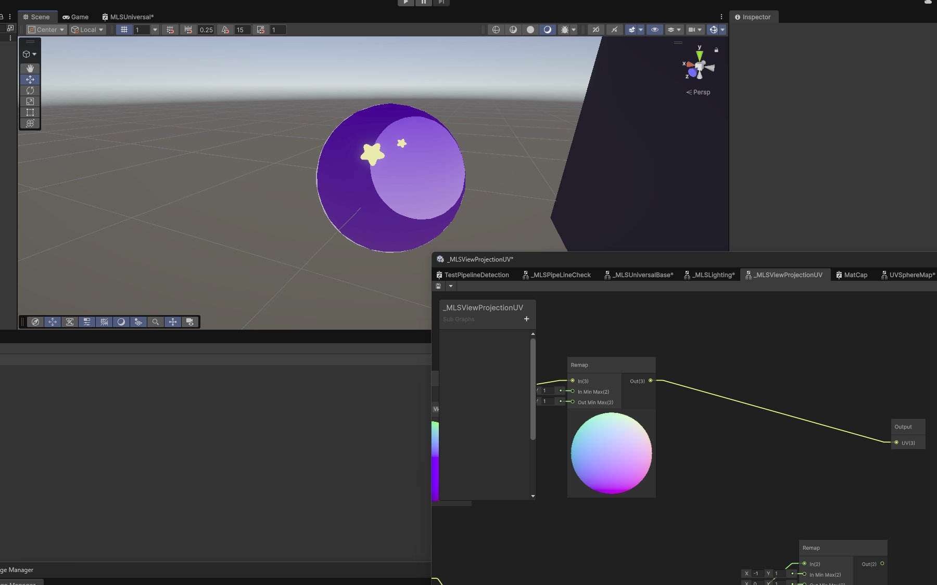The height and width of the screenshot is (585, 937).
Task: Click the wireframe draw mode icon
Action: (x=496, y=30)
